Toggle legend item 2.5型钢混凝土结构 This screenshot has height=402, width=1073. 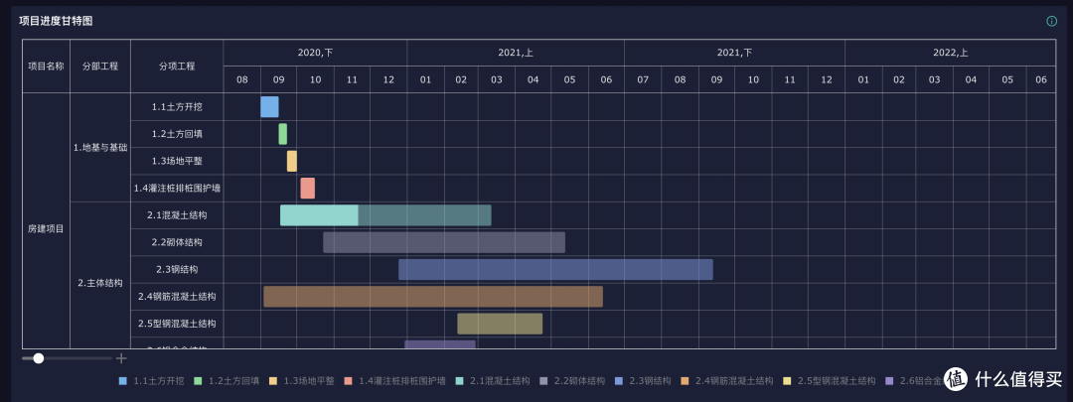point(830,381)
